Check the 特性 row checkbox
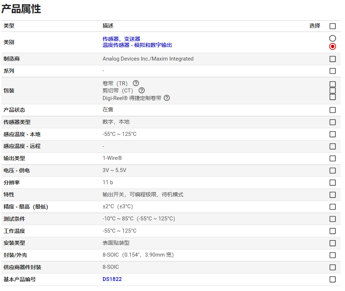The width and height of the screenshot is (345, 291). click(332, 195)
